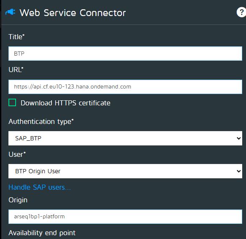Click the arrow on BTP Origin User selector
Viewport: 246px width, 239px height.
coord(239,171)
